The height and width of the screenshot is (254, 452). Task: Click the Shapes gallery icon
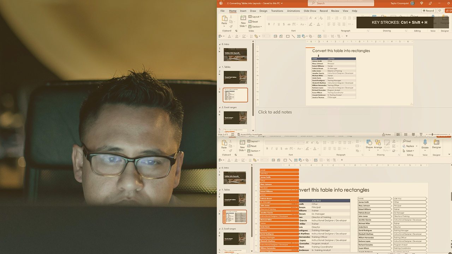tap(369, 144)
